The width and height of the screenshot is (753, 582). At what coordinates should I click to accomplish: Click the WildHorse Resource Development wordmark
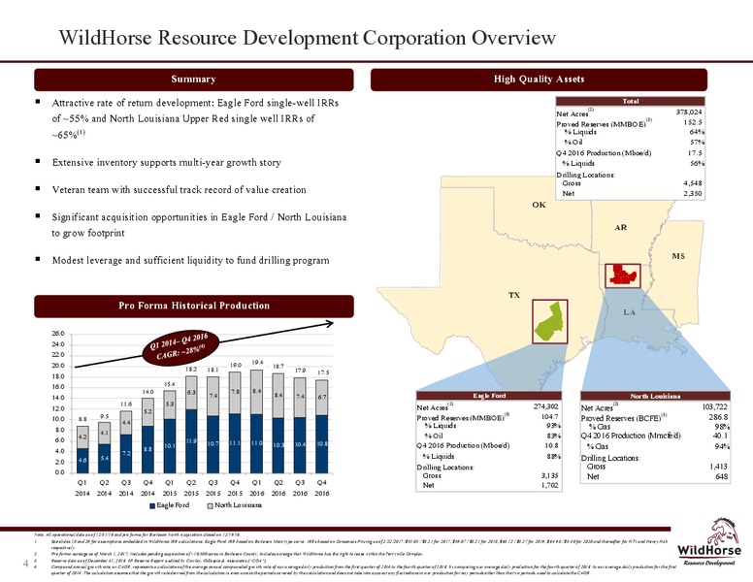pos(709,555)
